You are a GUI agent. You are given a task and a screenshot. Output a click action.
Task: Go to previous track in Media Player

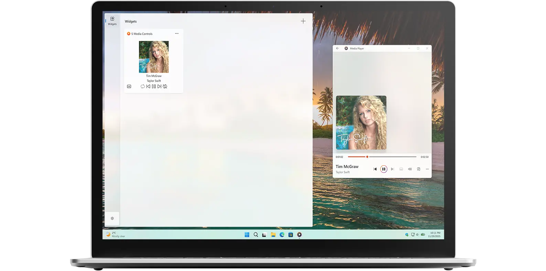tap(375, 169)
